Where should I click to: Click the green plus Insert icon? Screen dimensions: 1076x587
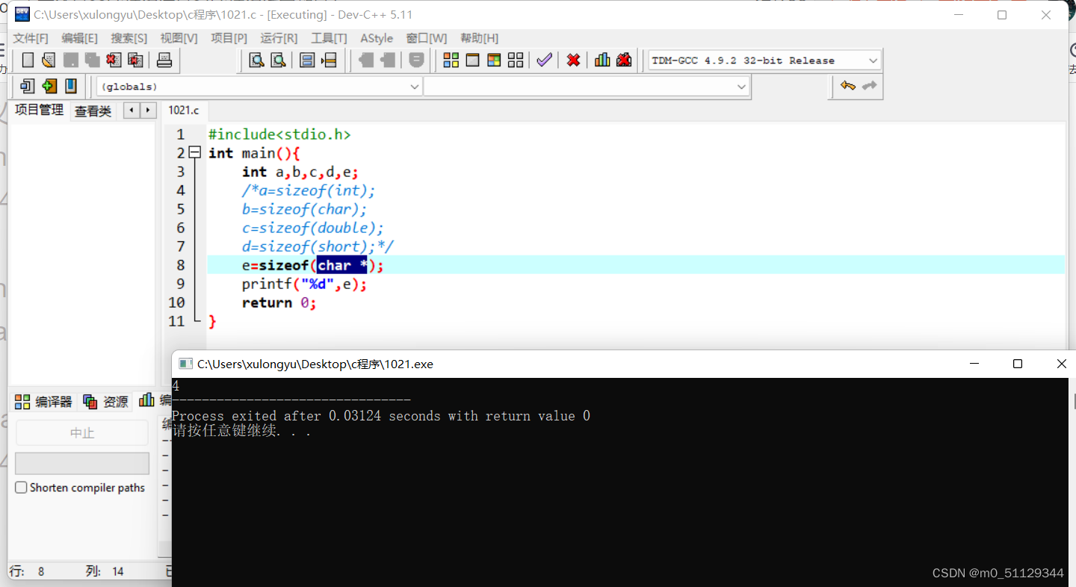[x=49, y=86]
